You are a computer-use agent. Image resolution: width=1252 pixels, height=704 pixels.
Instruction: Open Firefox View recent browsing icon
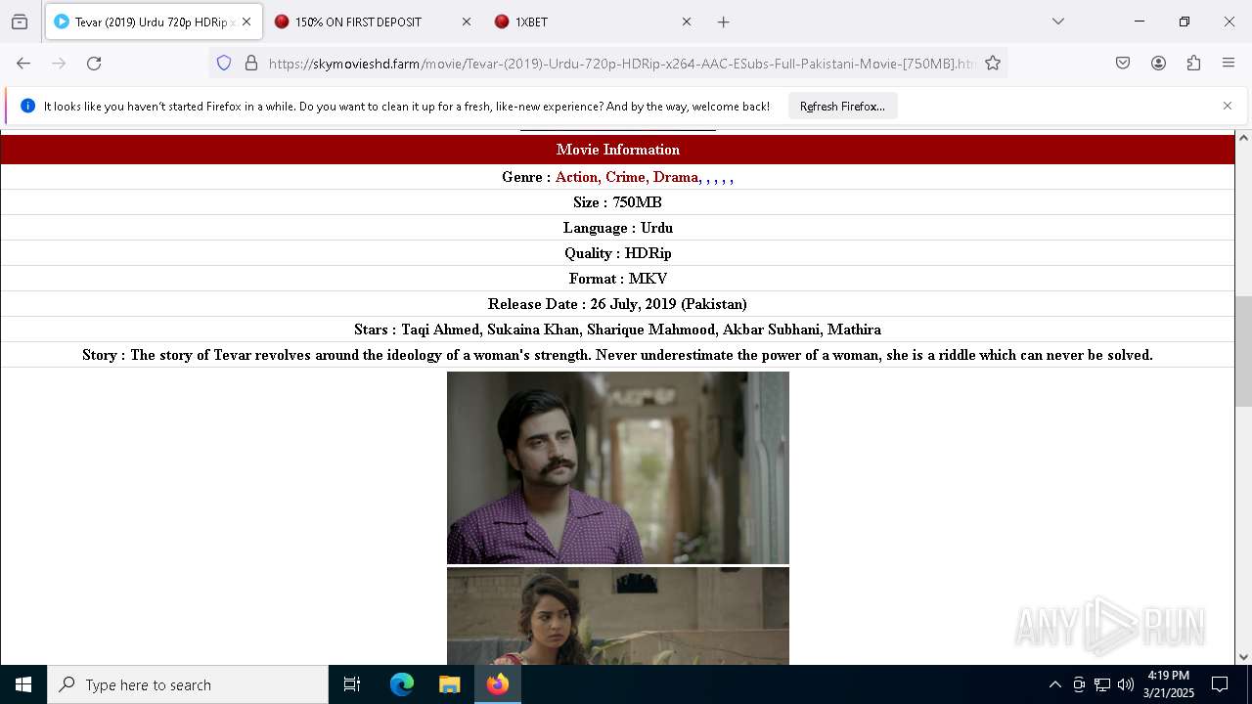pyautogui.click(x=20, y=22)
